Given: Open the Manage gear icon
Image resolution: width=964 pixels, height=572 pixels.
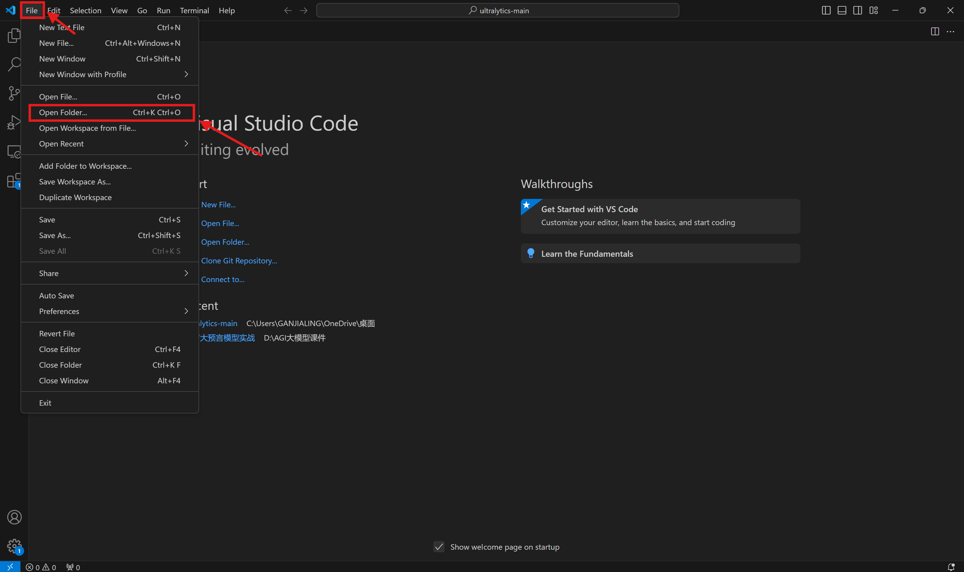Looking at the screenshot, I should pyautogui.click(x=14, y=546).
